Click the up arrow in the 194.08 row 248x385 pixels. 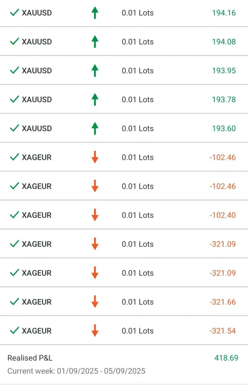(95, 42)
